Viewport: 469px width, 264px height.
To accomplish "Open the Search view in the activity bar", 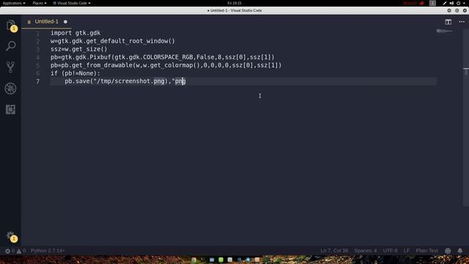I will pyautogui.click(x=11, y=46).
